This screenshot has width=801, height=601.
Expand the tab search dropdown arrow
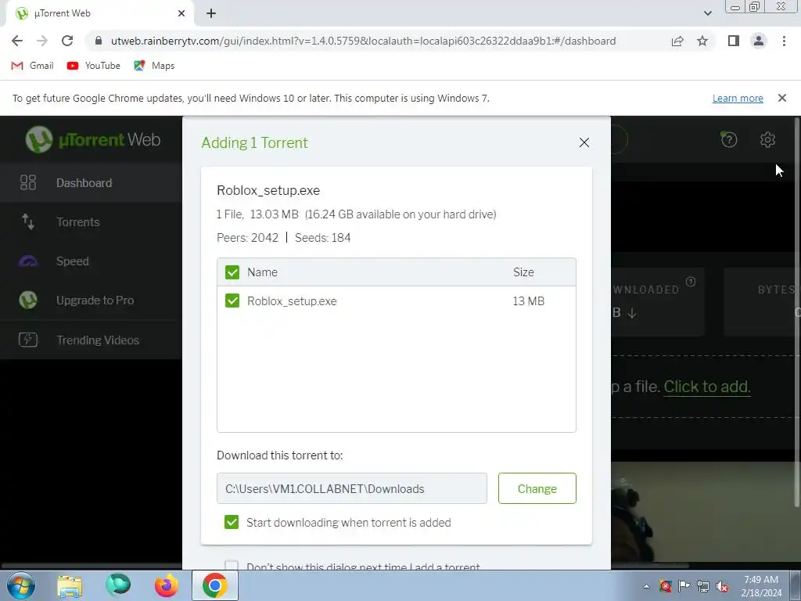point(707,13)
